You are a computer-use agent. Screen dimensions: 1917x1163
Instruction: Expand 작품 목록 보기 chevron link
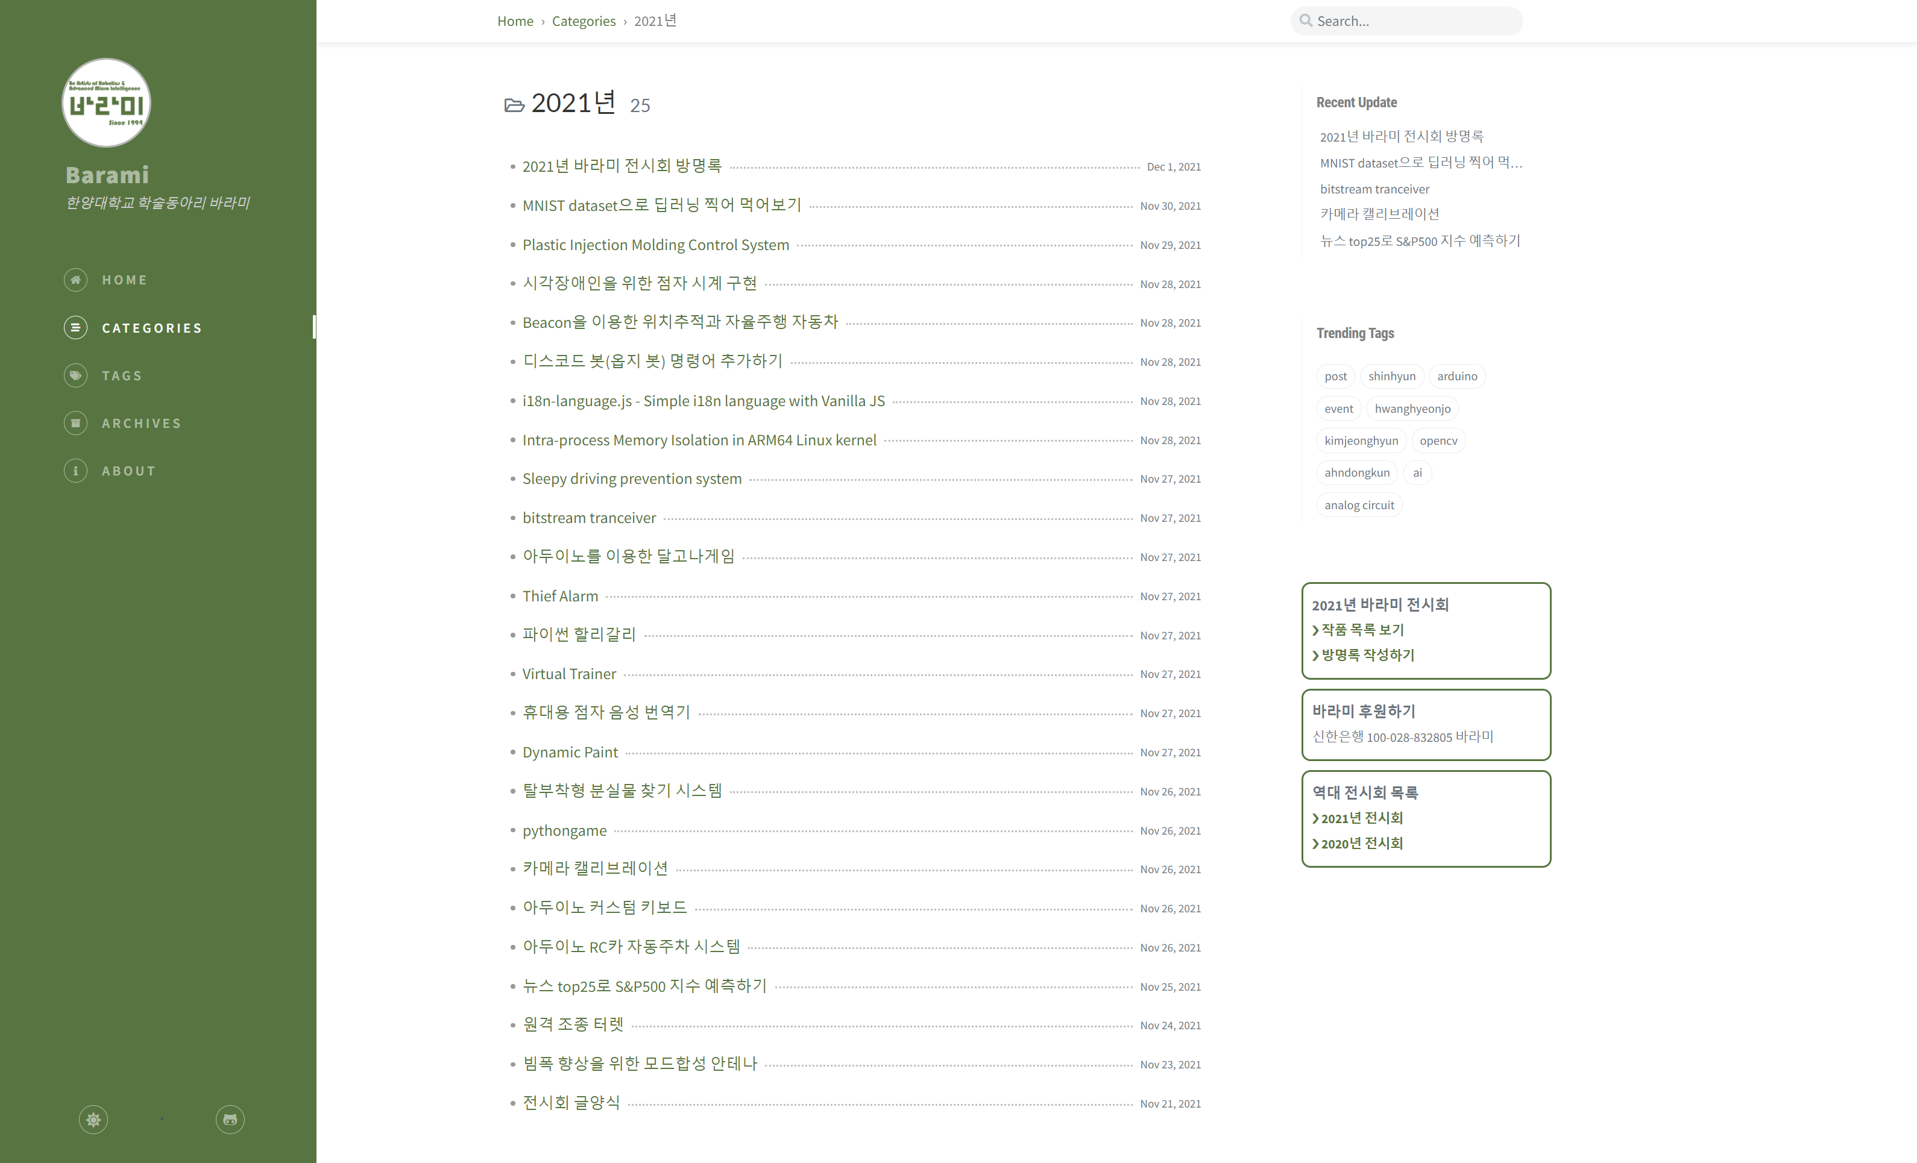pyautogui.click(x=1361, y=629)
